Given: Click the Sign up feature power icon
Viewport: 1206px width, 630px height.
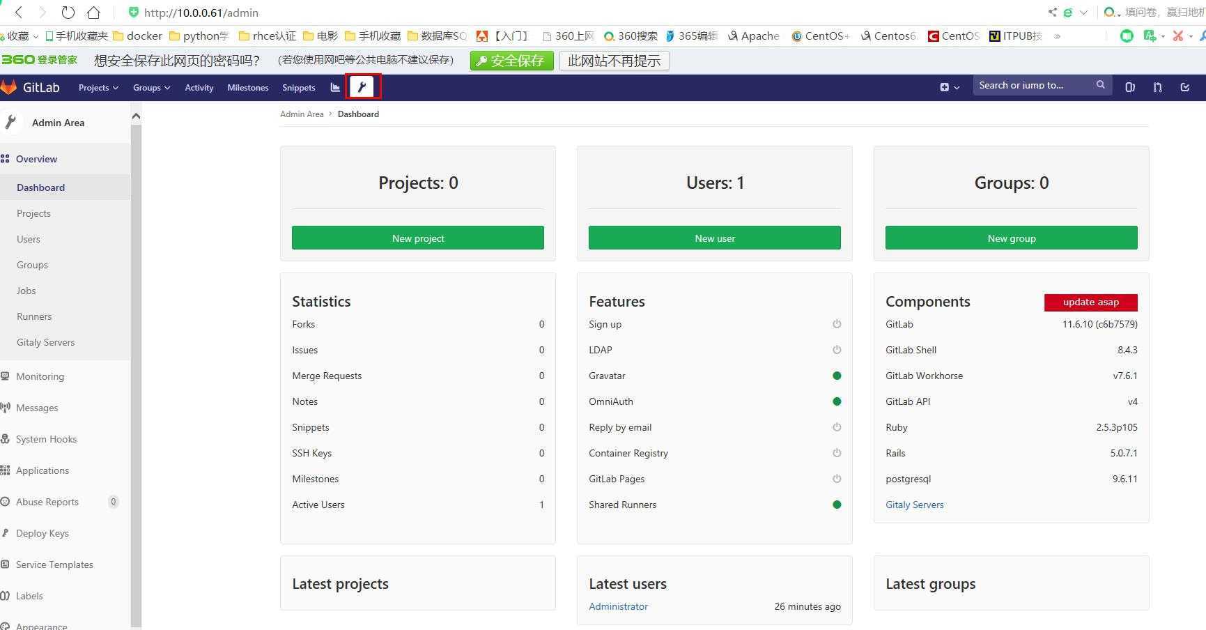Looking at the screenshot, I should click(837, 324).
